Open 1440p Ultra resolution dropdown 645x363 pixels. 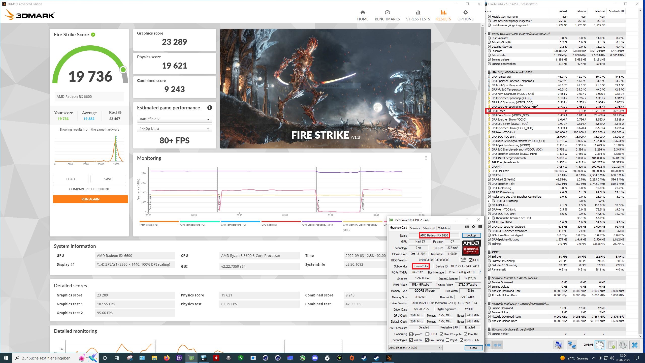pos(174,129)
